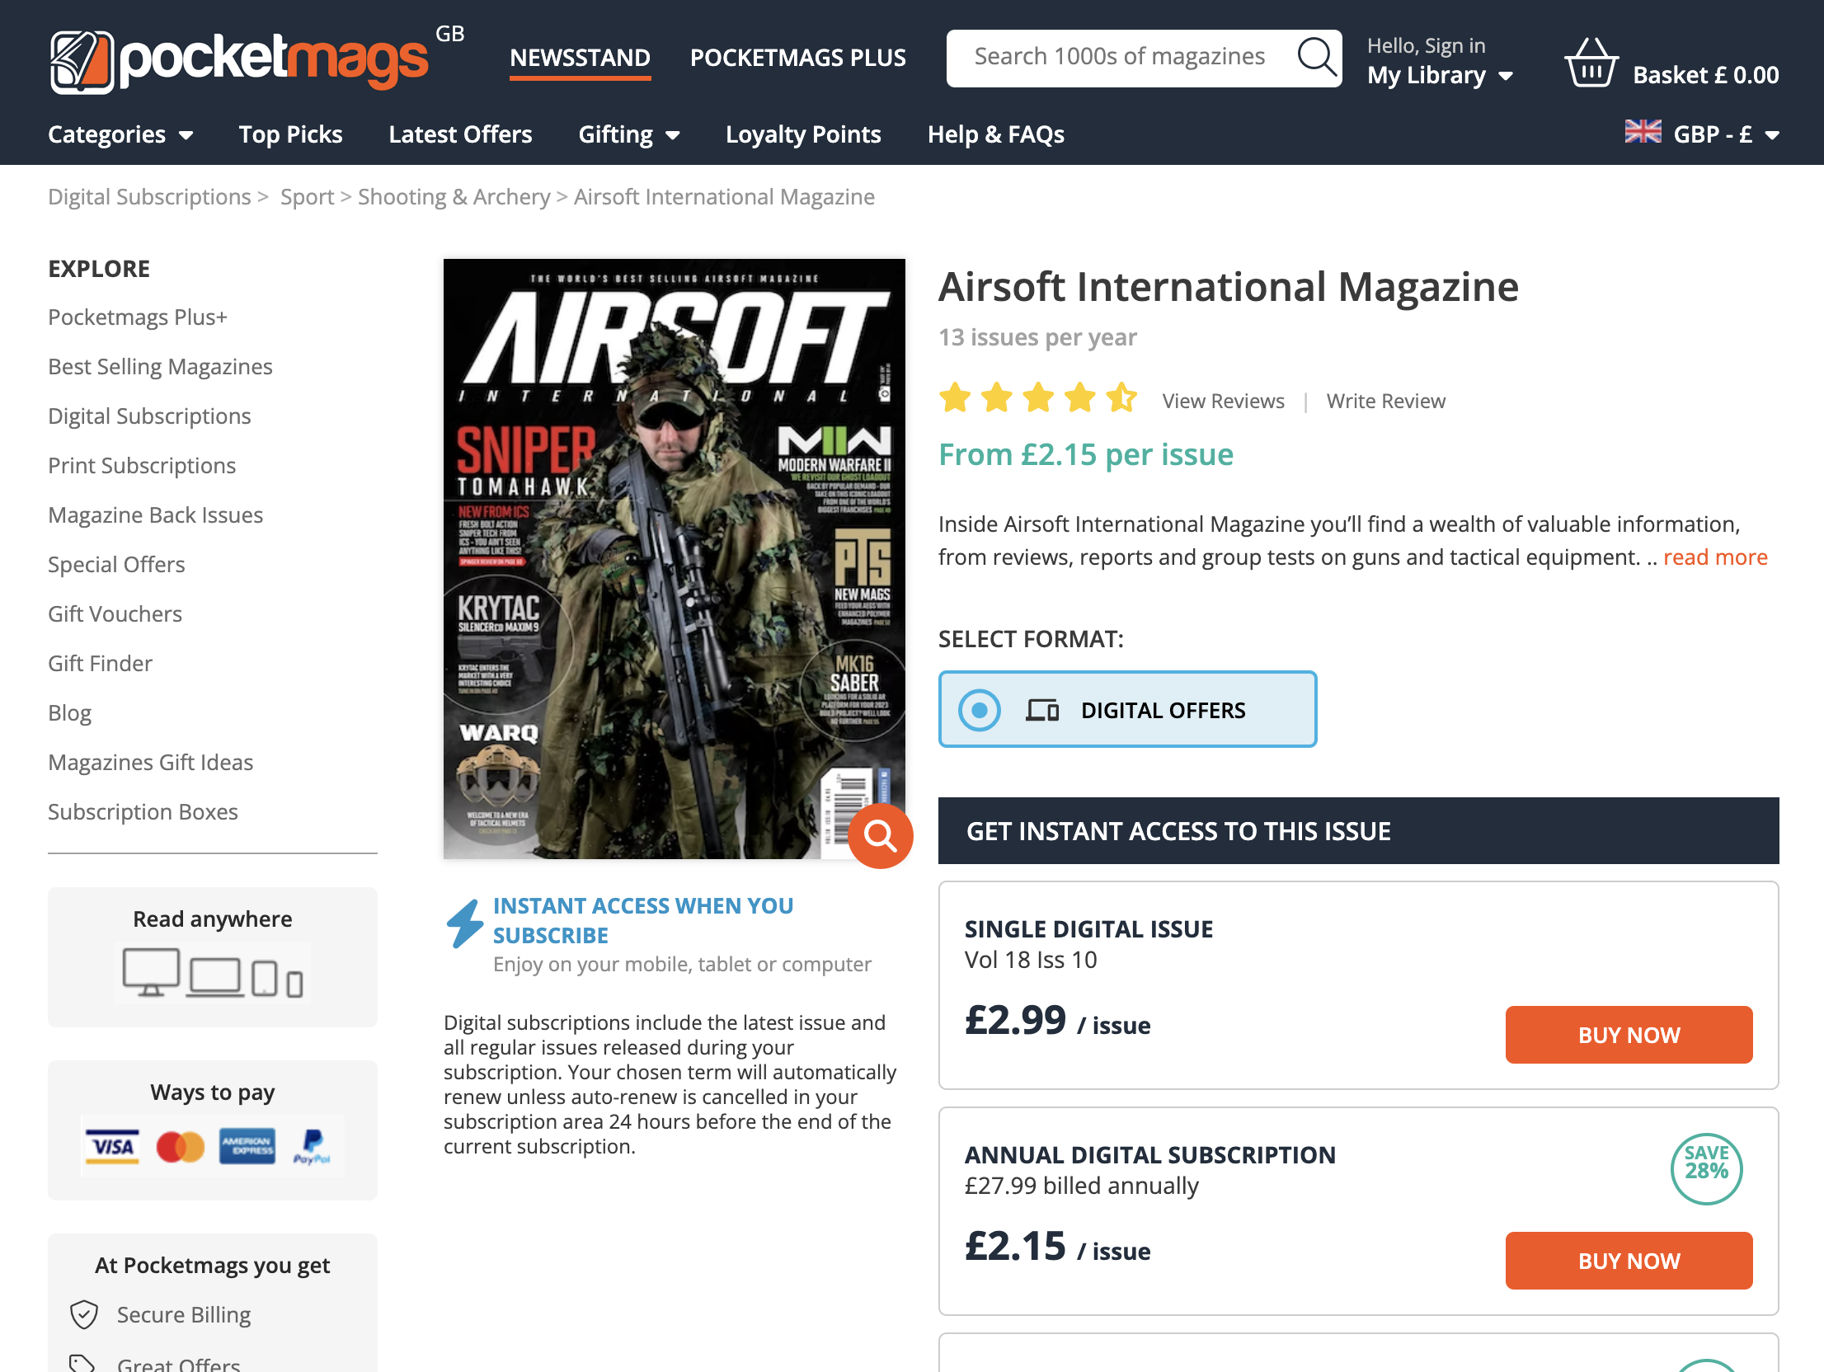Open Gift Finder
1824x1372 pixels.
tap(100, 664)
